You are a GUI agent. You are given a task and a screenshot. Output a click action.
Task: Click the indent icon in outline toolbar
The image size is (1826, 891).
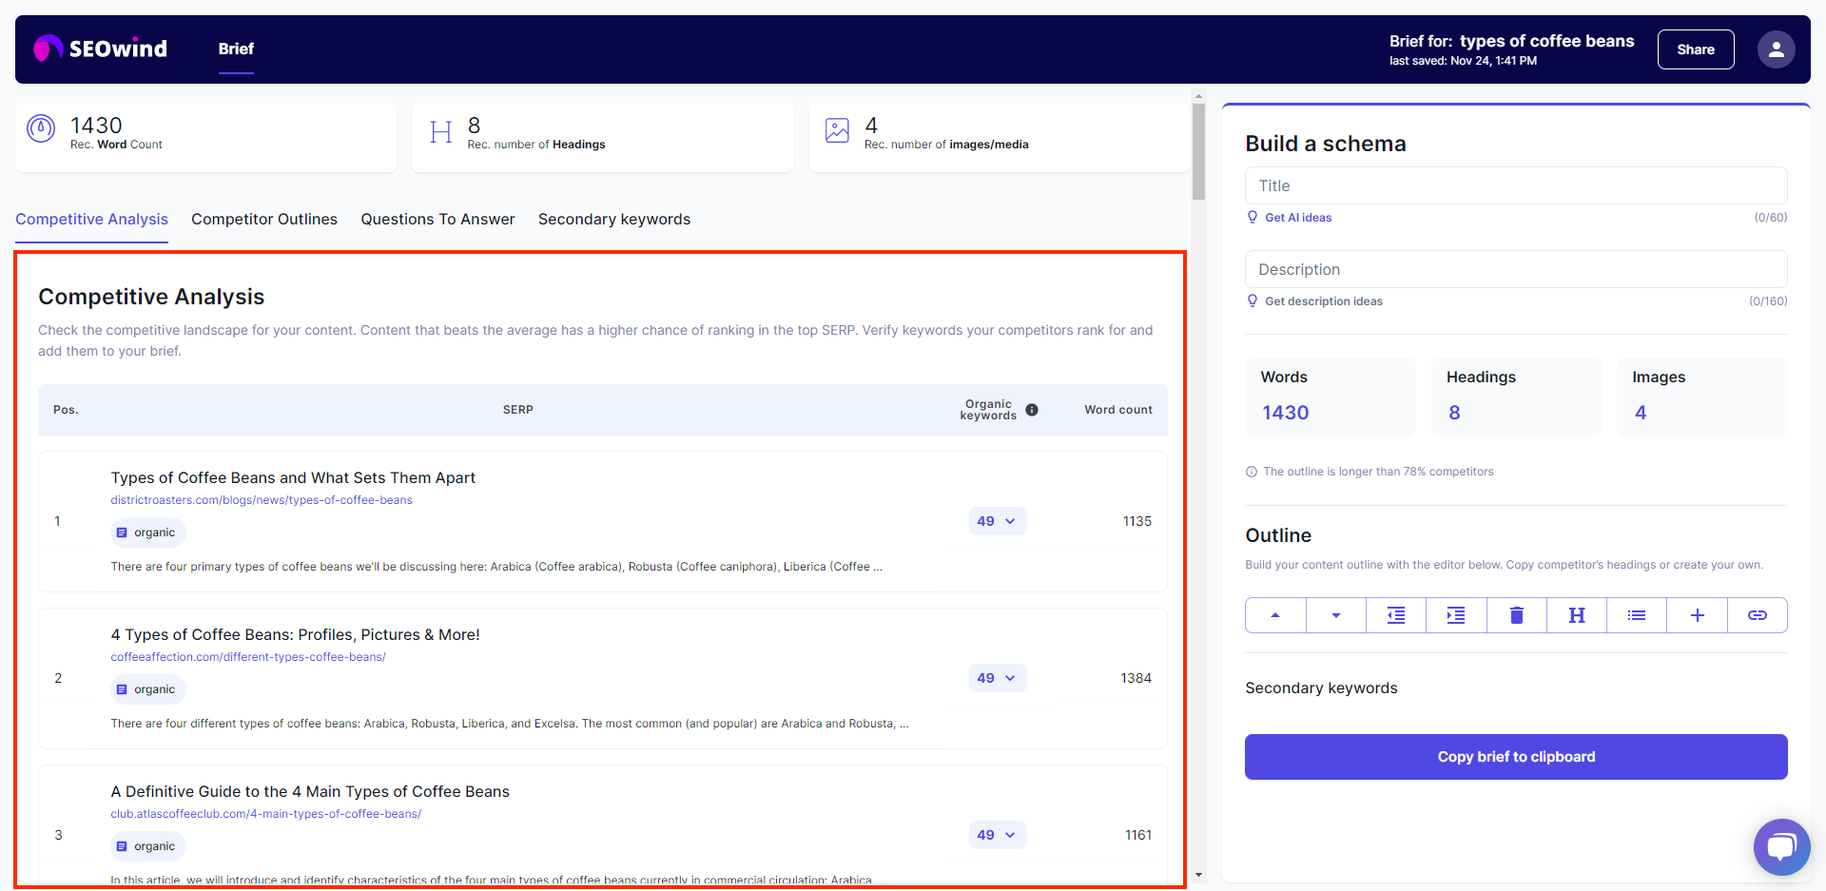(x=1456, y=615)
